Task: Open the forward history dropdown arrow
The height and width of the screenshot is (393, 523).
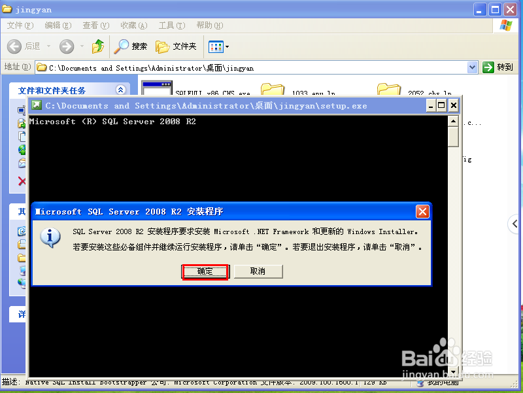Action: [x=82, y=46]
